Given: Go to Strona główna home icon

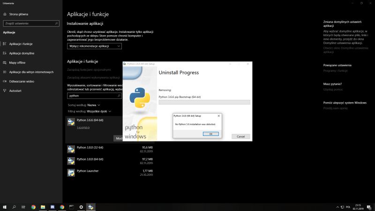Looking at the screenshot, I should [x=5, y=14].
